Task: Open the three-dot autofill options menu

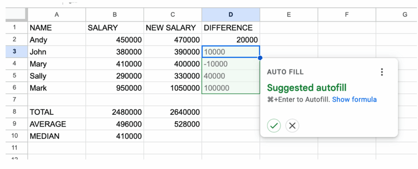Action: (382, 72)
